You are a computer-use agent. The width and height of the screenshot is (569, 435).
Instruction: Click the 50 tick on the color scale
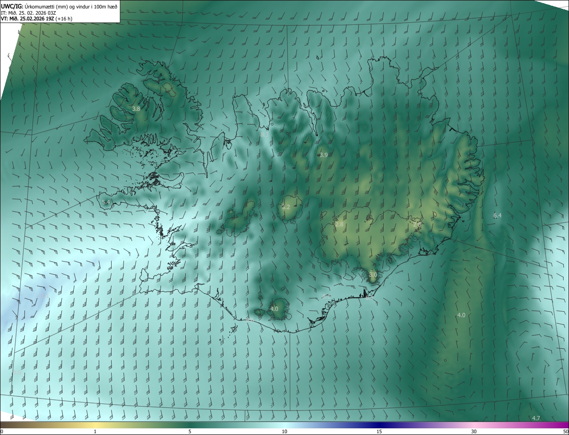[565, 431]
